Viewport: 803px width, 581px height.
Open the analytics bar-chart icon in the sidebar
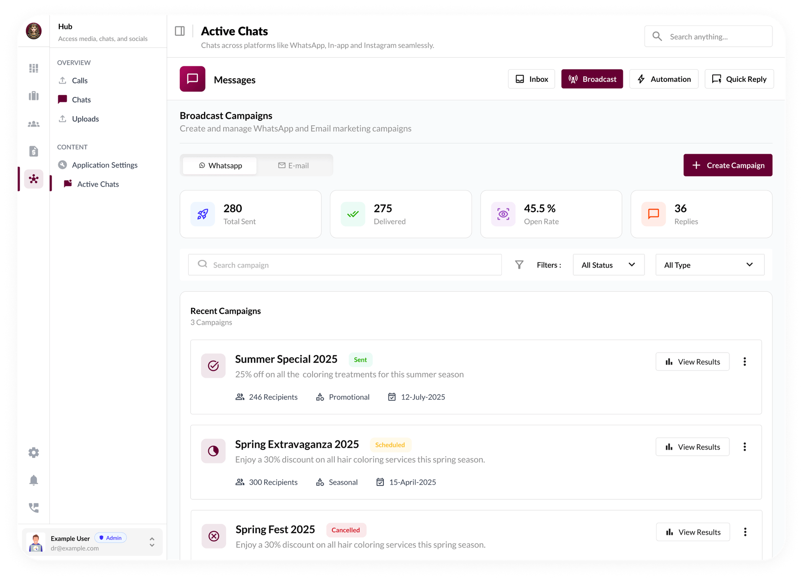33,96
